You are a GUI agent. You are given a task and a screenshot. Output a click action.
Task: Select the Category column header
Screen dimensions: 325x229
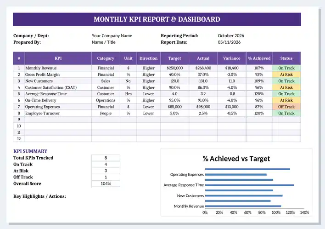tap(106, 58)
